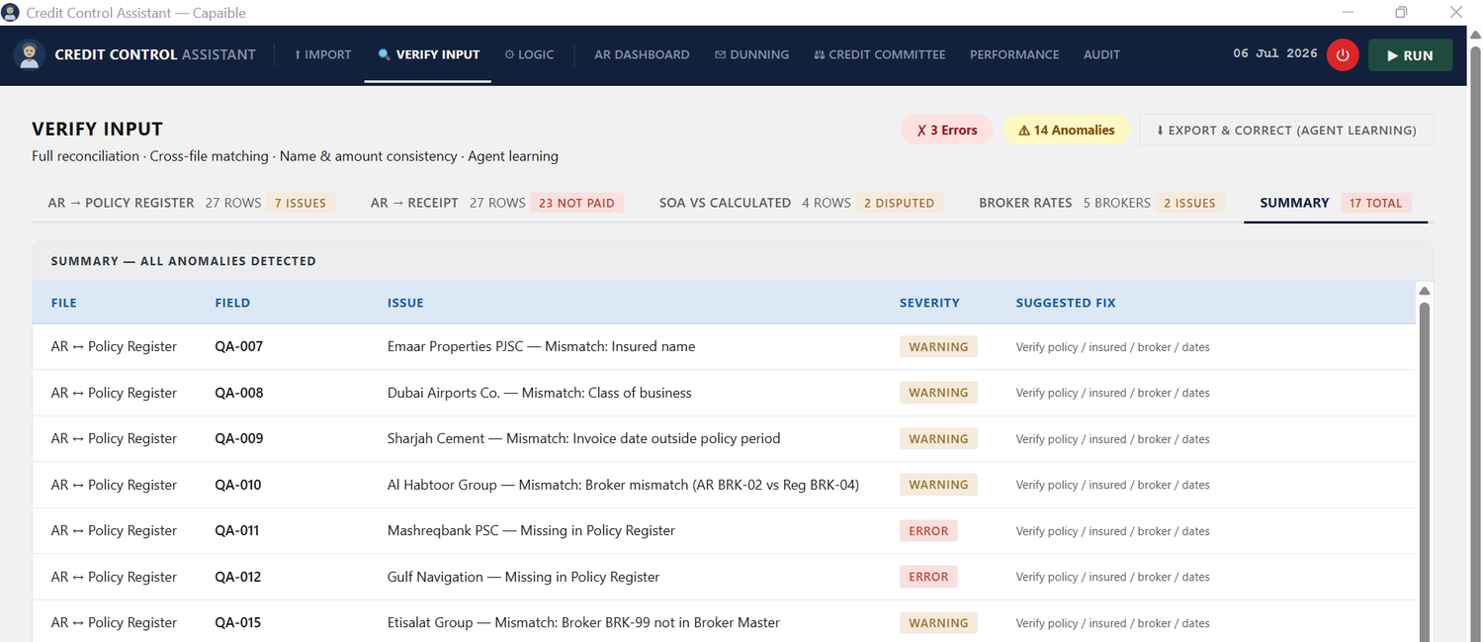Select field QA-012
Image resolution: width=1483 pixels, height=642 pixels.
pos(238,577)
